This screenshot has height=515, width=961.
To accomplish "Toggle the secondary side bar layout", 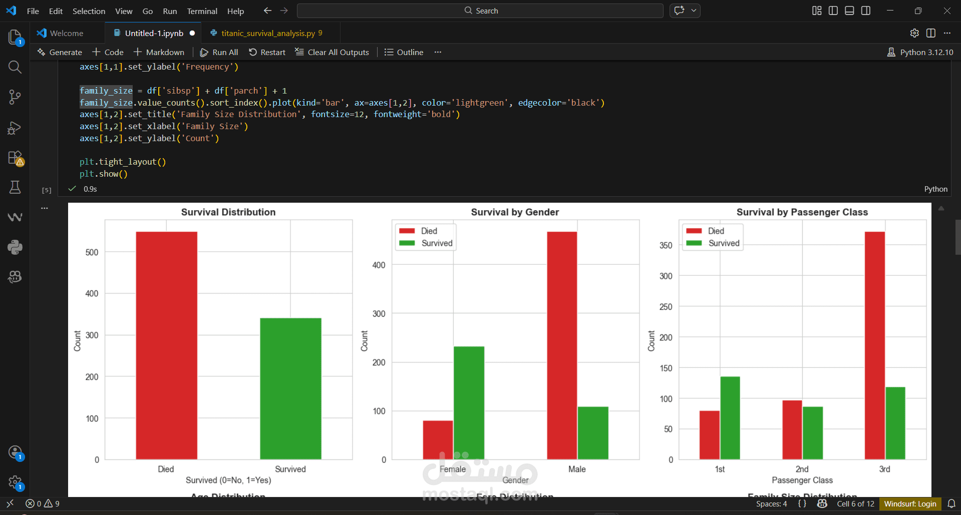I will [866, 11].
